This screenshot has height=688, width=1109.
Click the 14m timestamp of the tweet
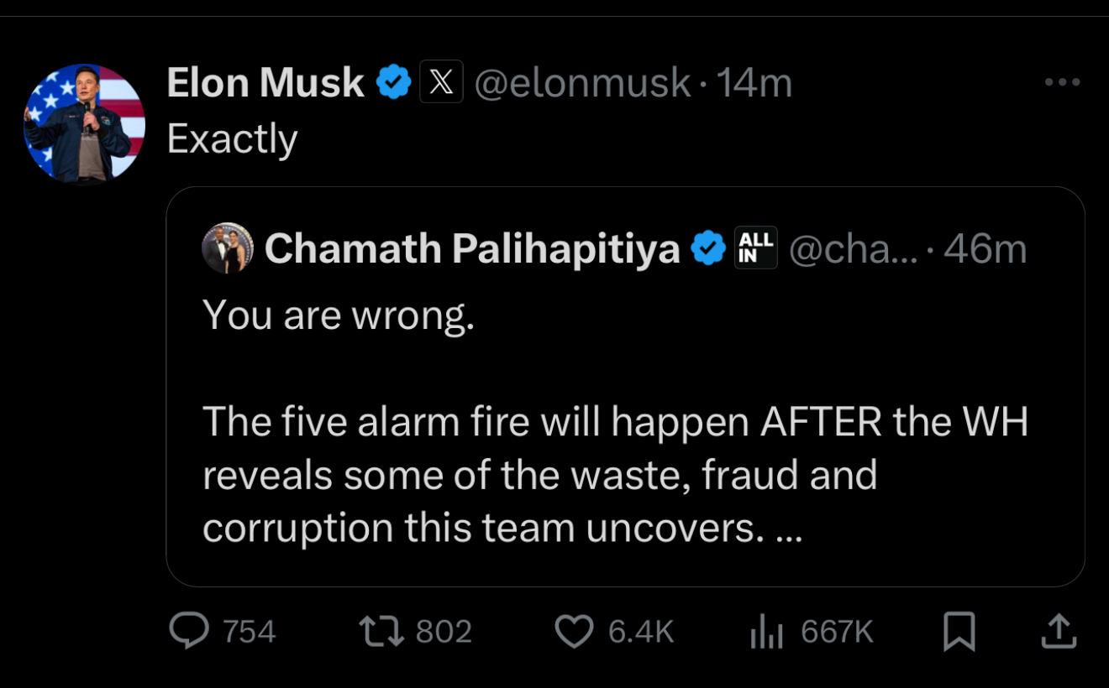tap(754, 83)
